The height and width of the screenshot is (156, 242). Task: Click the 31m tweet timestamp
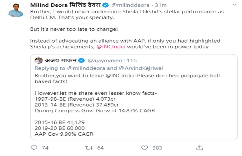pyautogui.click(x=161, y=5)
